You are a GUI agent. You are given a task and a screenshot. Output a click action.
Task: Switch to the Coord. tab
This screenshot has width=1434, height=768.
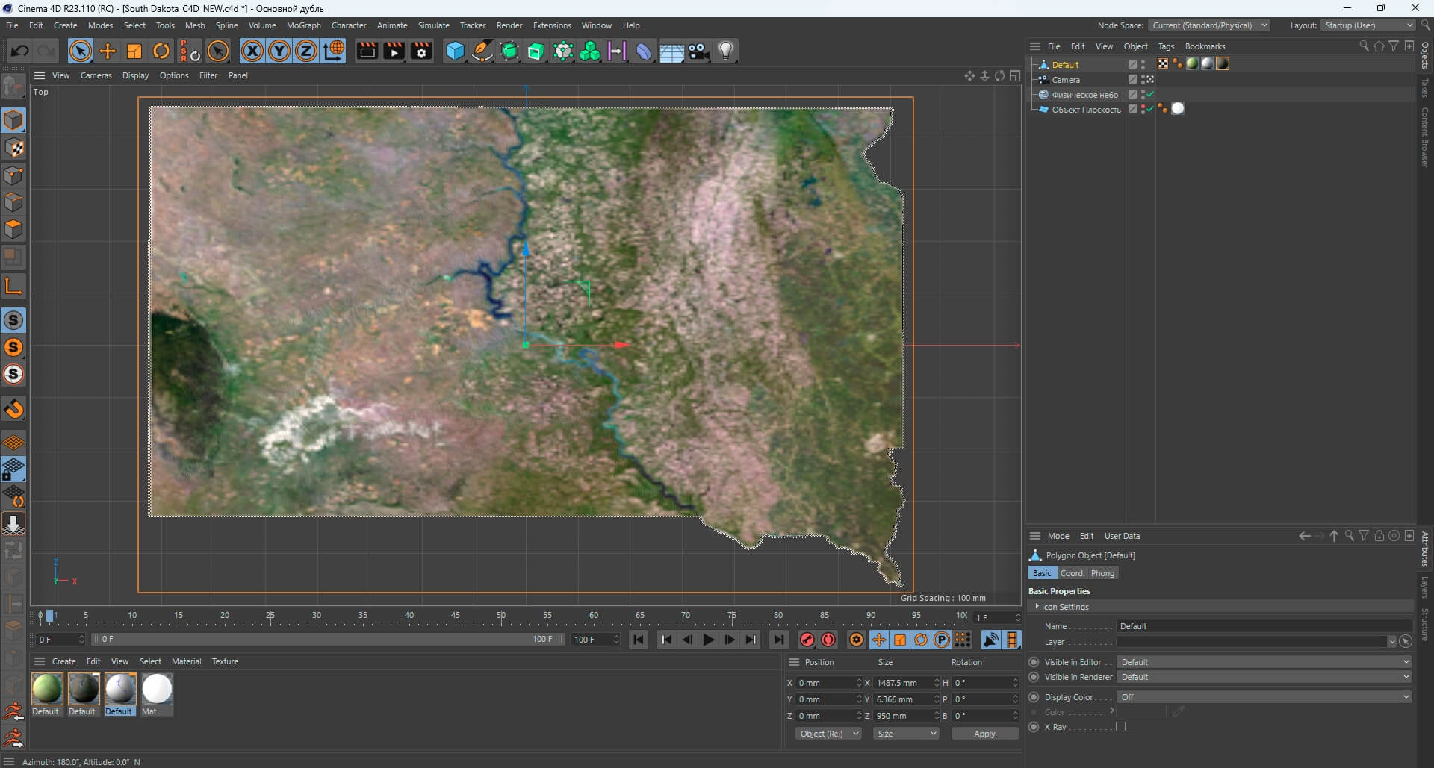pyautogui.click(x=1072, y=573)
